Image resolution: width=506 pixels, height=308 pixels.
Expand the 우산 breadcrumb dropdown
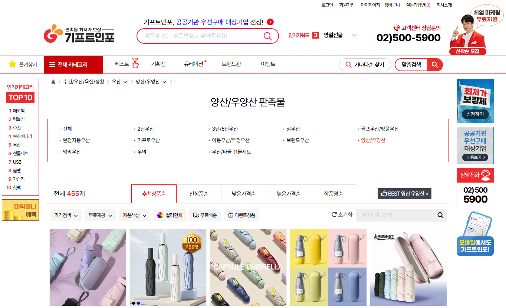(x=125, y=82)
